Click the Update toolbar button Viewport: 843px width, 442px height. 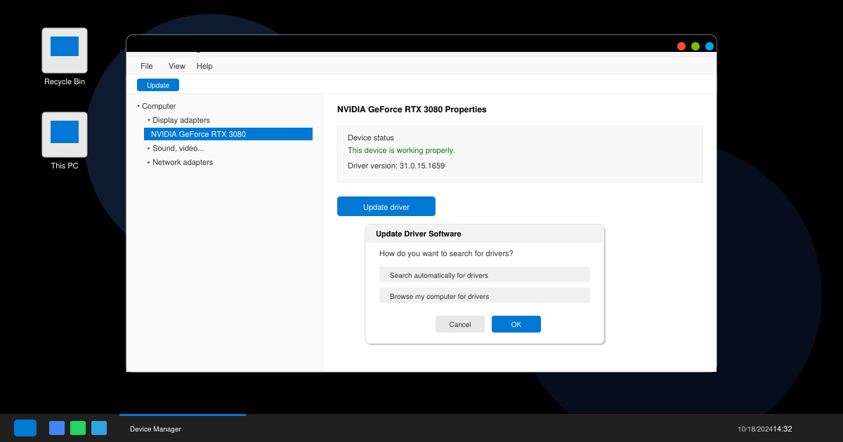pos(158,85)
